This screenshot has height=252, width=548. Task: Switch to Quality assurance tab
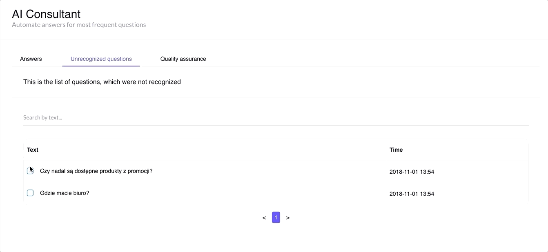183,59
